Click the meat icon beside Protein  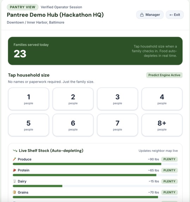tap(14, 170)
